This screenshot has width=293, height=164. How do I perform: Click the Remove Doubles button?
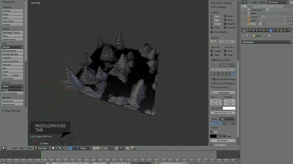(12, 93)
